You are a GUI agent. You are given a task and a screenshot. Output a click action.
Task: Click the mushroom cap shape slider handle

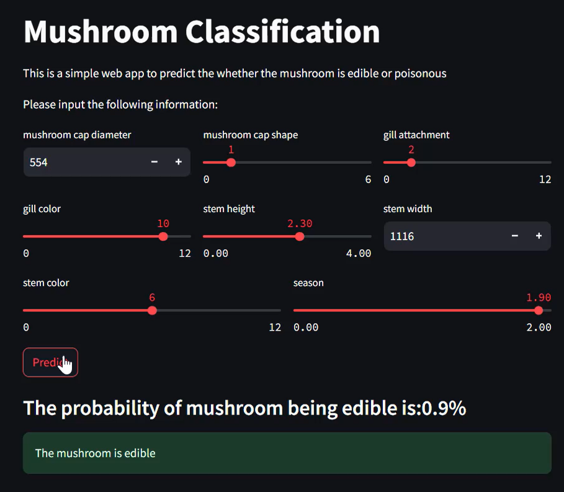pyautogui.click(x=231, y=163)
